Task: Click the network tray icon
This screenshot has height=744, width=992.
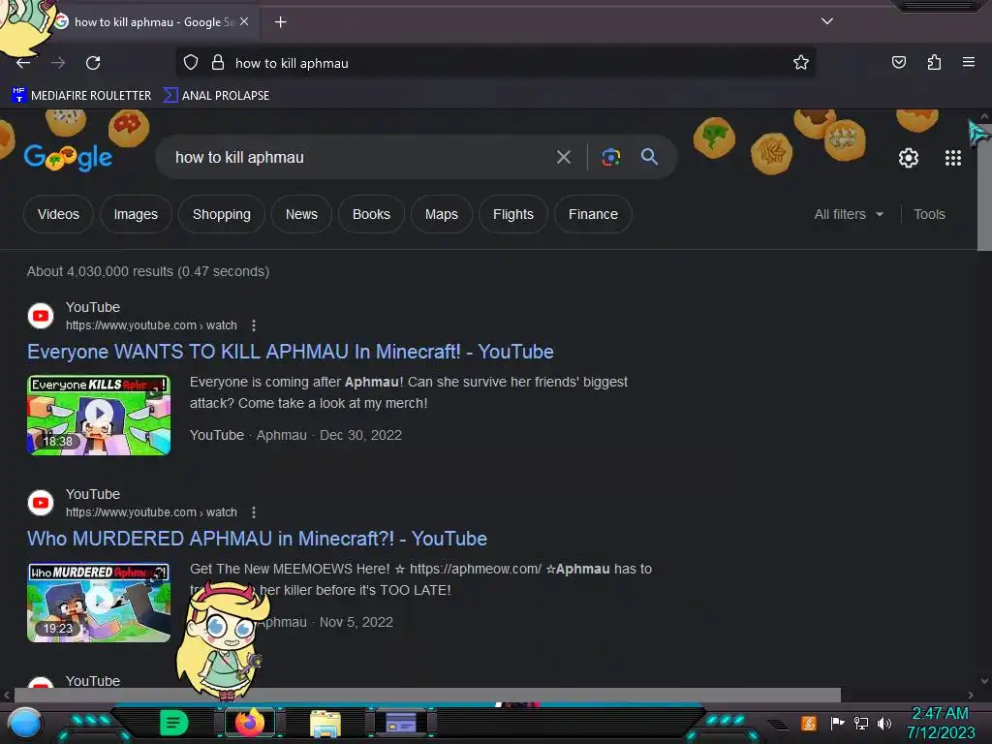Action: (861, 723)
